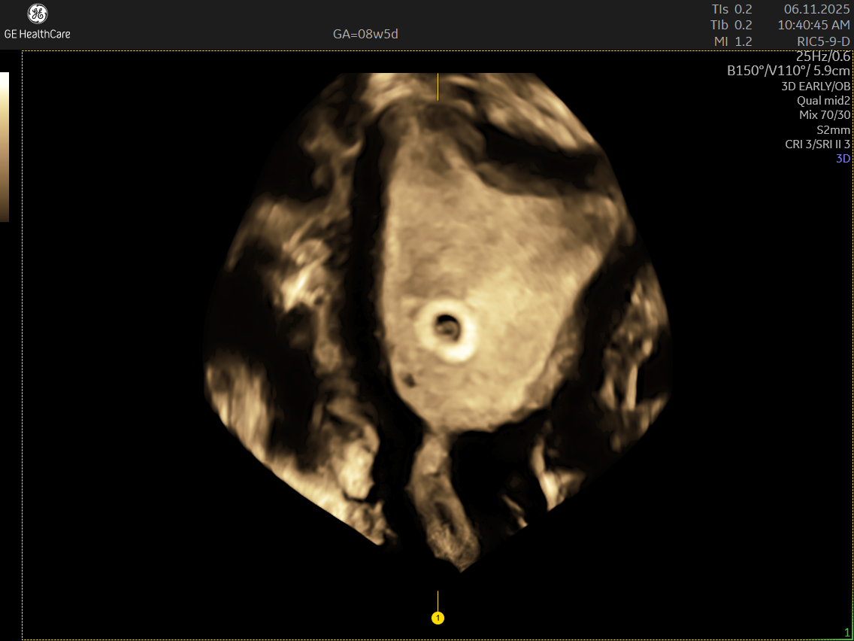The width and height of the screenshot is (854, 641).
Task: Toggle the blue 3D mode indicator
Action: tap(845, 159)
